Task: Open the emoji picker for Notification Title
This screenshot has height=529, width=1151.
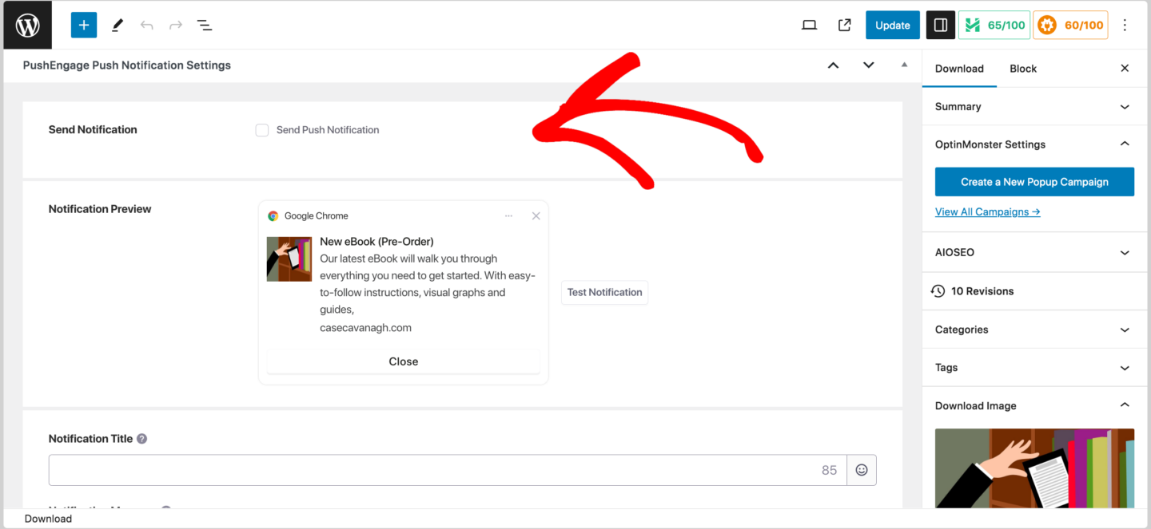Action: (861, 470)
